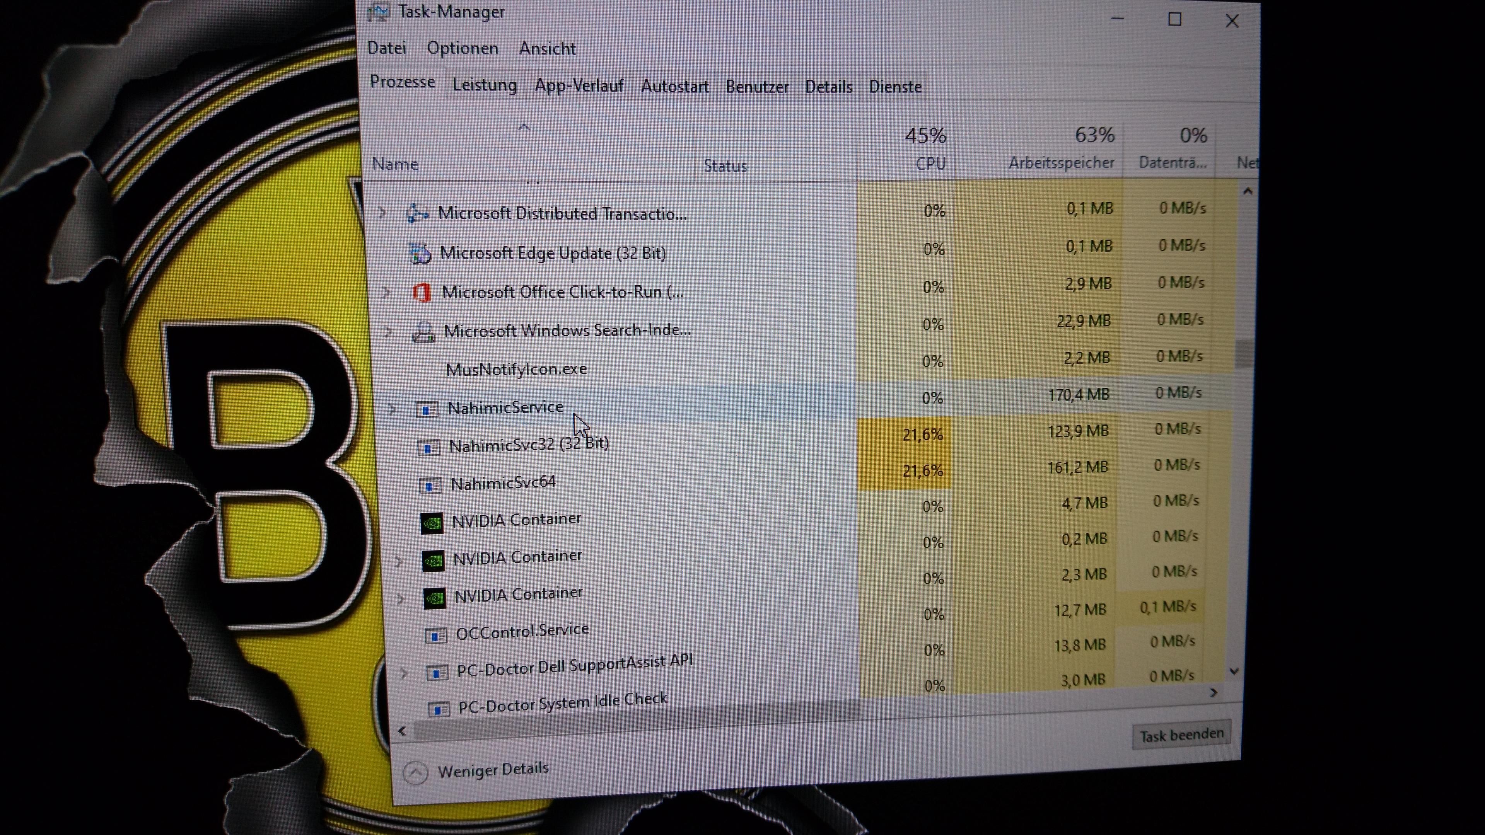The image size is (1485, 835).
Task: Select PC-Doctor System Idle Check name
Action: point(563,702)
